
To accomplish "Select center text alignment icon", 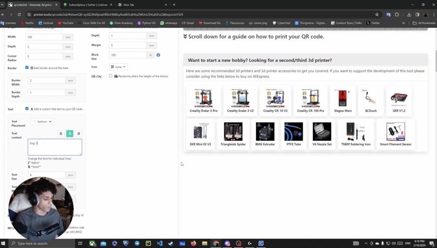I will [x=70, y=134].
